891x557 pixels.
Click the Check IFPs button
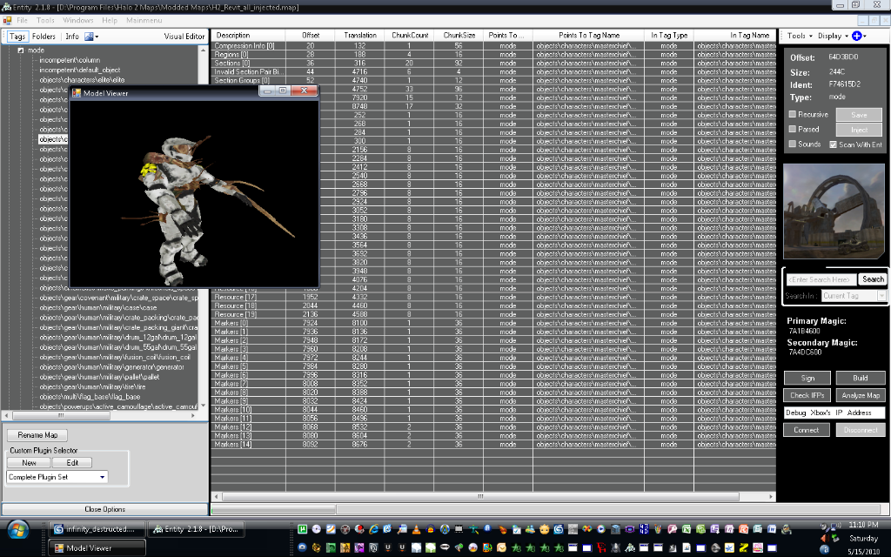807,395
